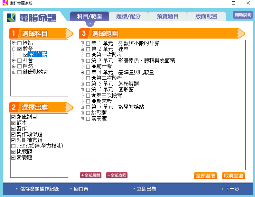Click the down chevron under 科目/範圍 tab
The width and height of the screenshot is (255, 197).
(x=90, y=23)
